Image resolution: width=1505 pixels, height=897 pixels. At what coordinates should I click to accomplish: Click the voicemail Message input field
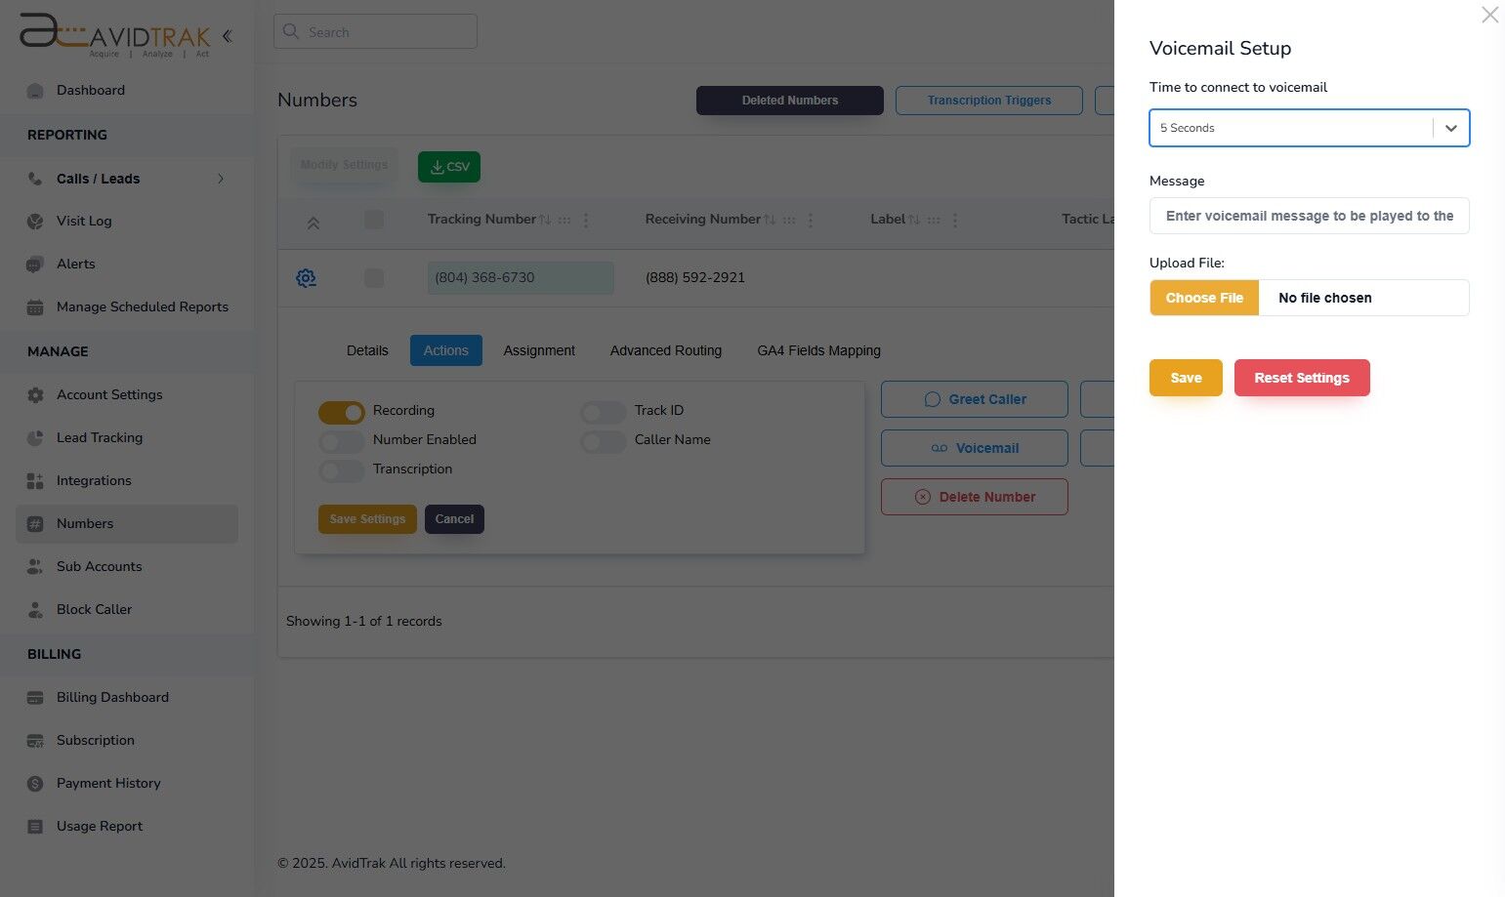pos(1309,216)
